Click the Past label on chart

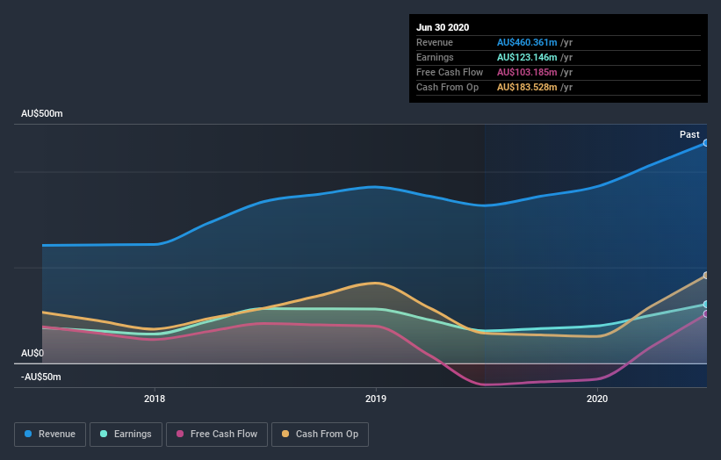689,134
